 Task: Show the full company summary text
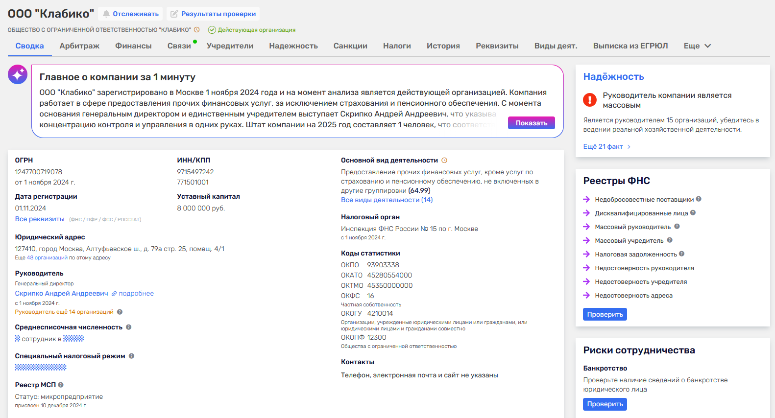click(532, 123)
